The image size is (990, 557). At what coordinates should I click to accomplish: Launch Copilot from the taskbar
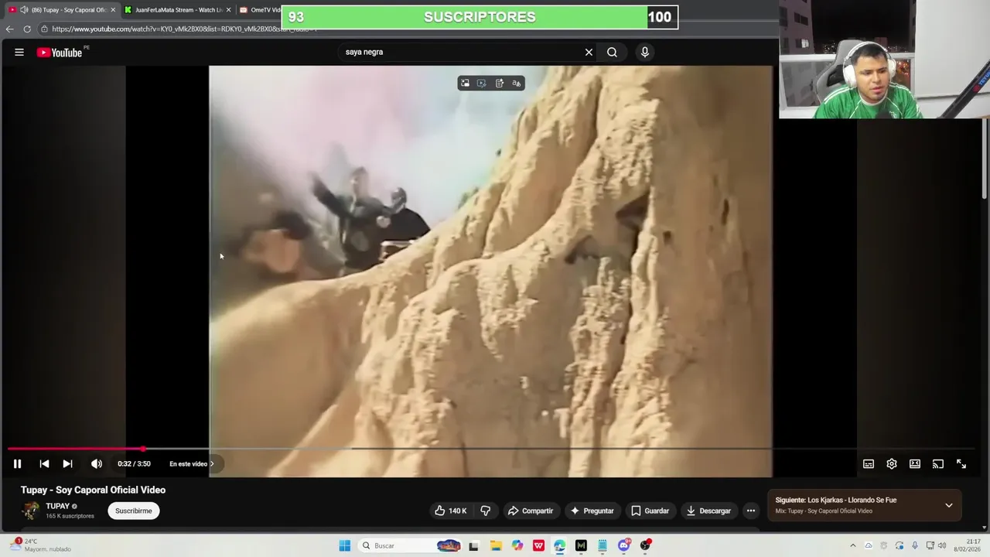pos(517,545)
